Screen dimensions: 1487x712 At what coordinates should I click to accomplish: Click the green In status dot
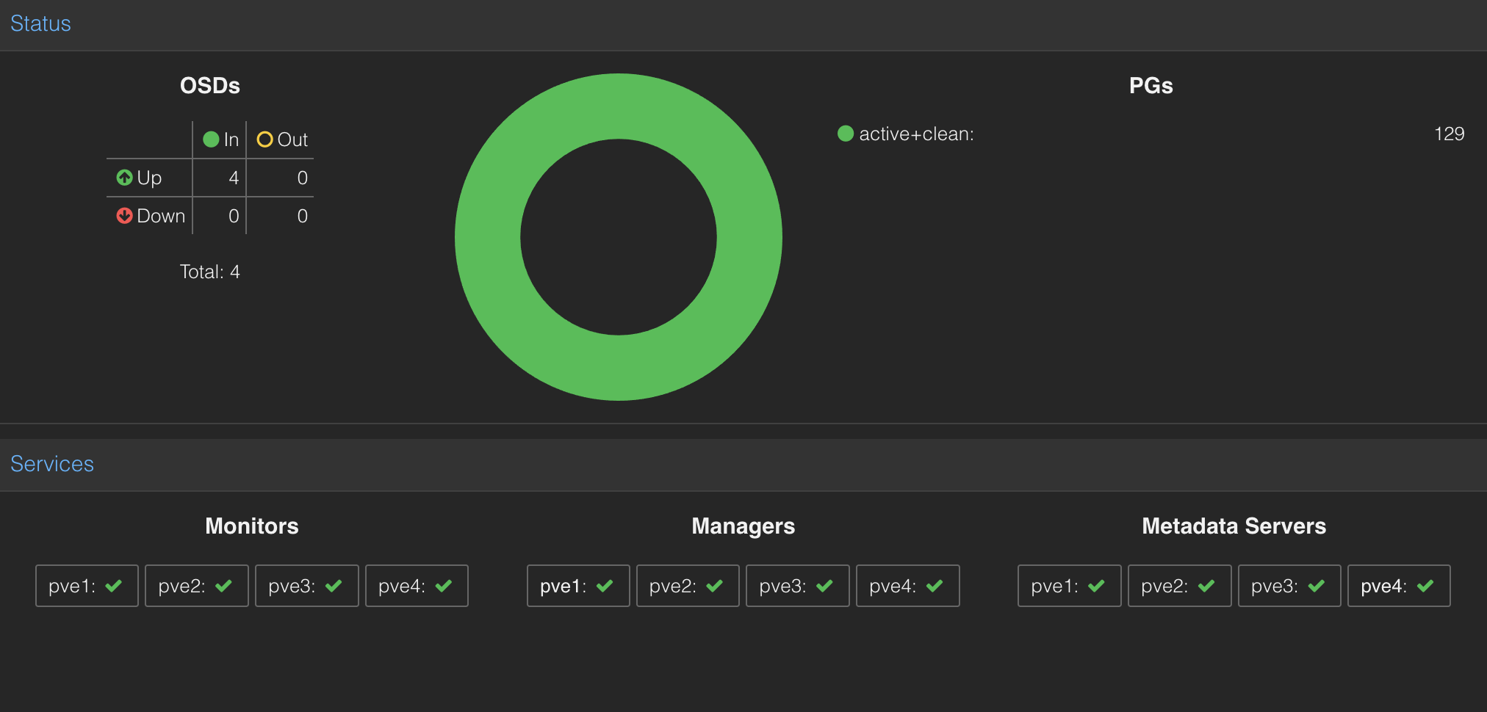pyautogui.click(x=211, y=139)
